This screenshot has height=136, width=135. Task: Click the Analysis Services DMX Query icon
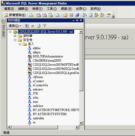click(45, 15)
